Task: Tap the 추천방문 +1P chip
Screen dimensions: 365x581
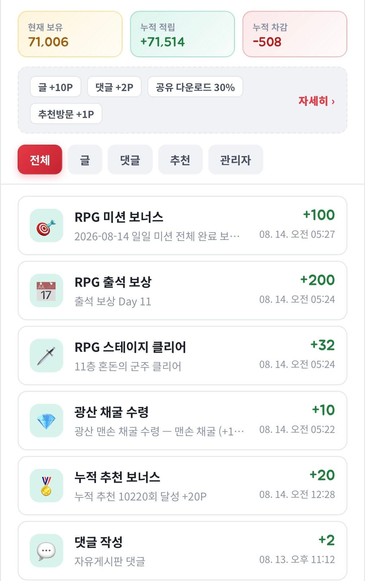Action: (66, 114)
